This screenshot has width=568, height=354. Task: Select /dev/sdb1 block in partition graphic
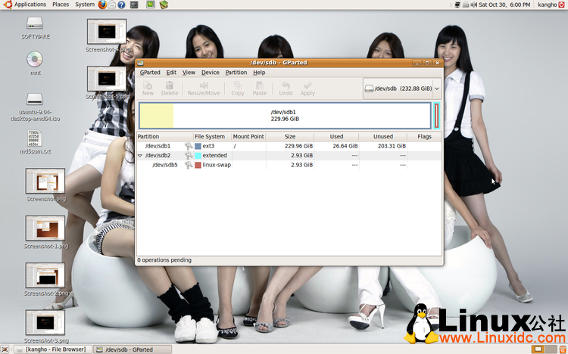[x=285, y=115]
